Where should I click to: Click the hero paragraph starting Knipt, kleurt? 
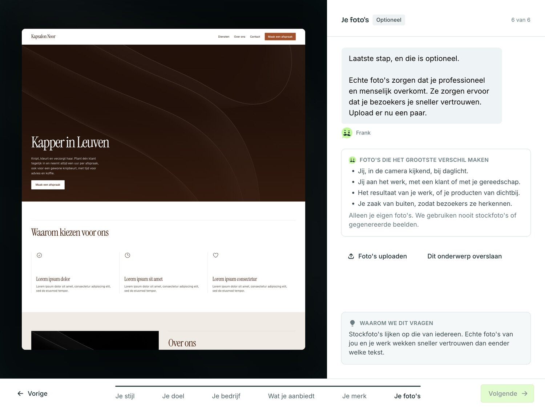[65, 166]
